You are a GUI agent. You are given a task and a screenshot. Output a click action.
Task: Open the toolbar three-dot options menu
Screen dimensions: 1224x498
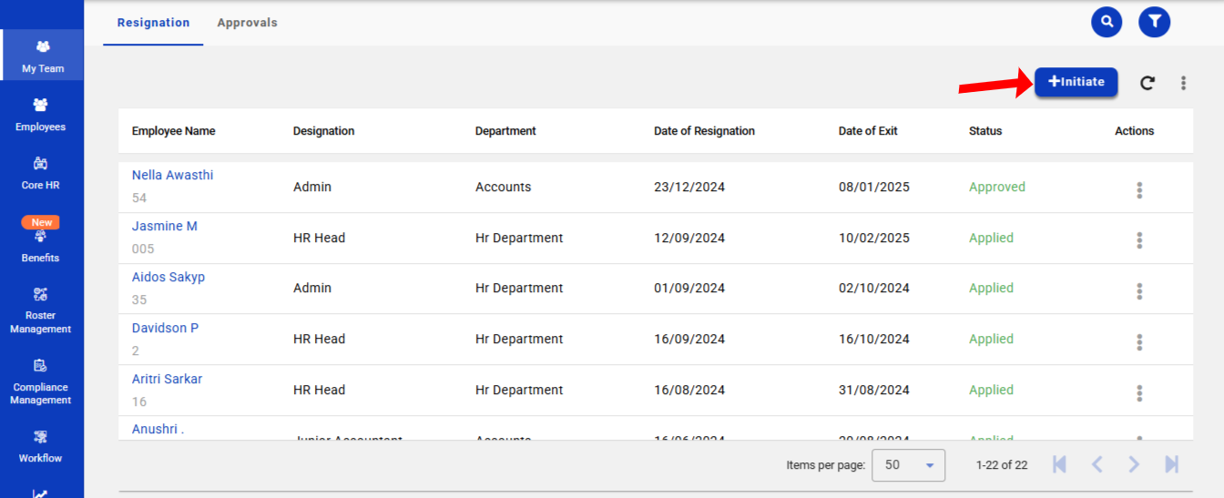click(x=1183, y=83)
